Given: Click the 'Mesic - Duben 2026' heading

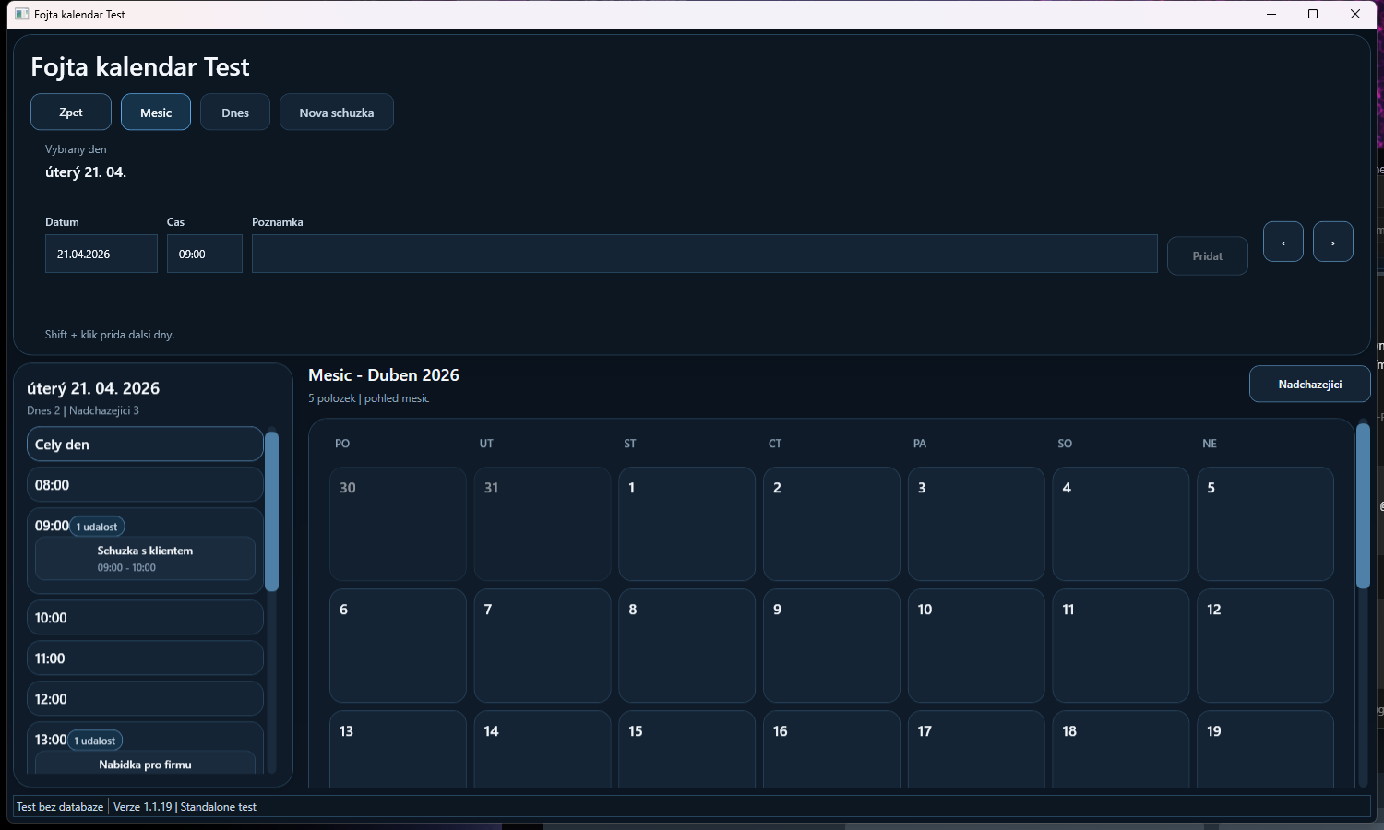Looking at the screenshot, I should tap(384, 375).
